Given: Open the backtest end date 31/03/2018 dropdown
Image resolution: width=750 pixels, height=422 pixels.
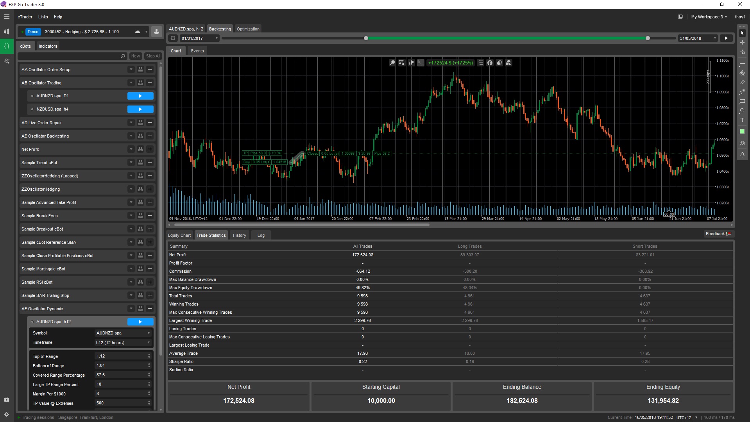Looking at the screenshot, I should point(698,38).
